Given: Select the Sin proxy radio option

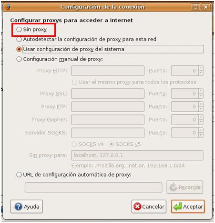Looking at the screenshot, I should pyautogui.click(x=19, y=30).
